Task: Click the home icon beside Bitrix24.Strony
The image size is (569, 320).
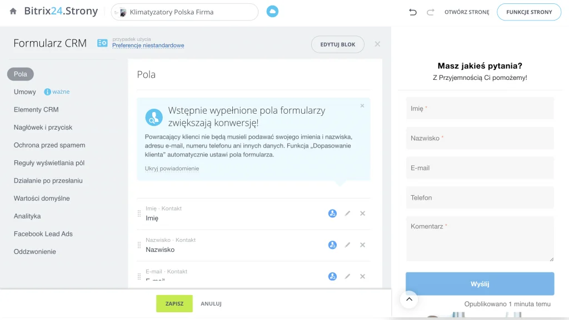Action: coord(13,12)
